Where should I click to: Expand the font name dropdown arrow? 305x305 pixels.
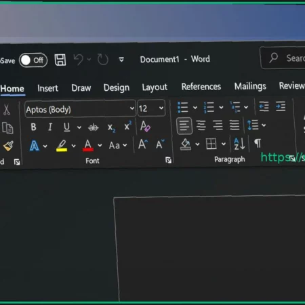[x=132, y=108]
